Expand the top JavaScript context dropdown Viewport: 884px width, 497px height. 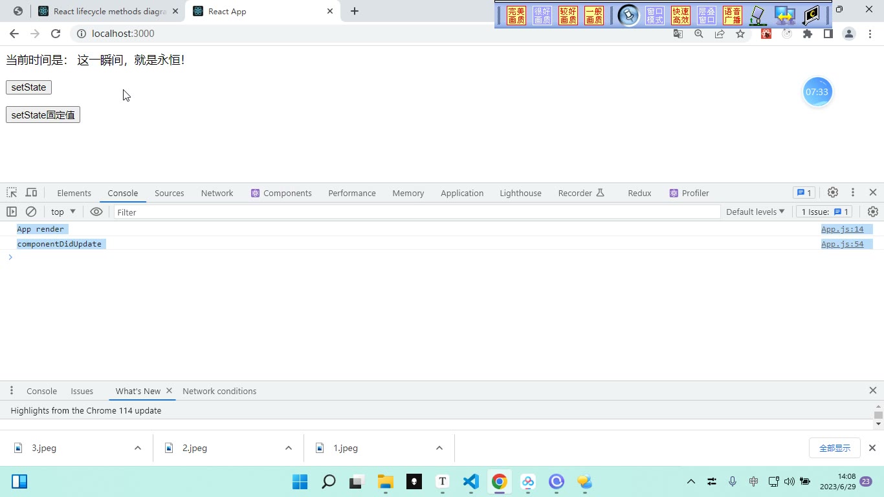pyautogui.click(x=63, y=212)
